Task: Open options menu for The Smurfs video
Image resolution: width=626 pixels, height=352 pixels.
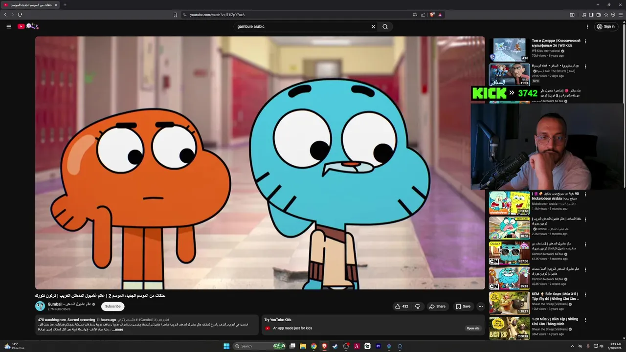Action: point(585,66)
